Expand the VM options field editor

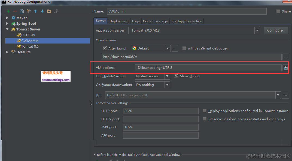pyautogui.click(x=286, y=68)
